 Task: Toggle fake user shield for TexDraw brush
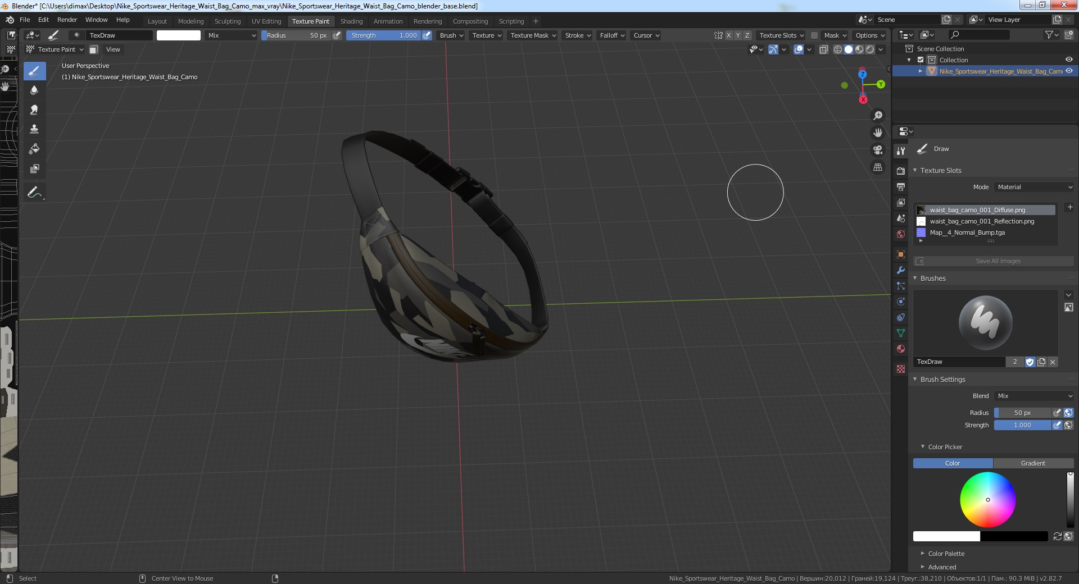pyautogui.click(x=1030, y=362)
